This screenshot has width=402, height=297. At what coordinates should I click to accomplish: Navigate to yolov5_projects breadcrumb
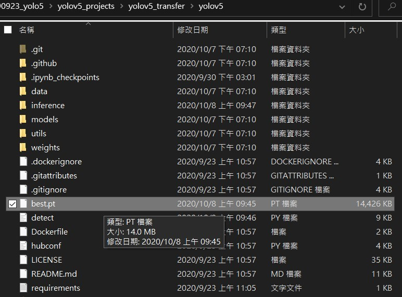pyautogui.click(x=86, y=6)
